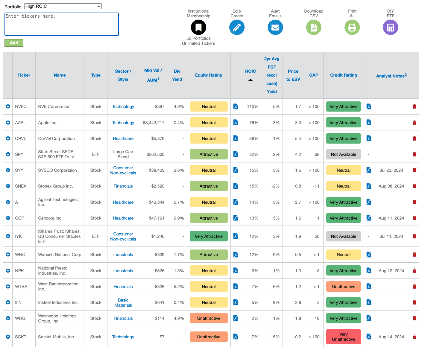Expand the IIIN row details

click(x=8, y=302)
